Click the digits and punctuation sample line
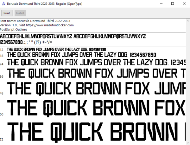 pos(26,42)
